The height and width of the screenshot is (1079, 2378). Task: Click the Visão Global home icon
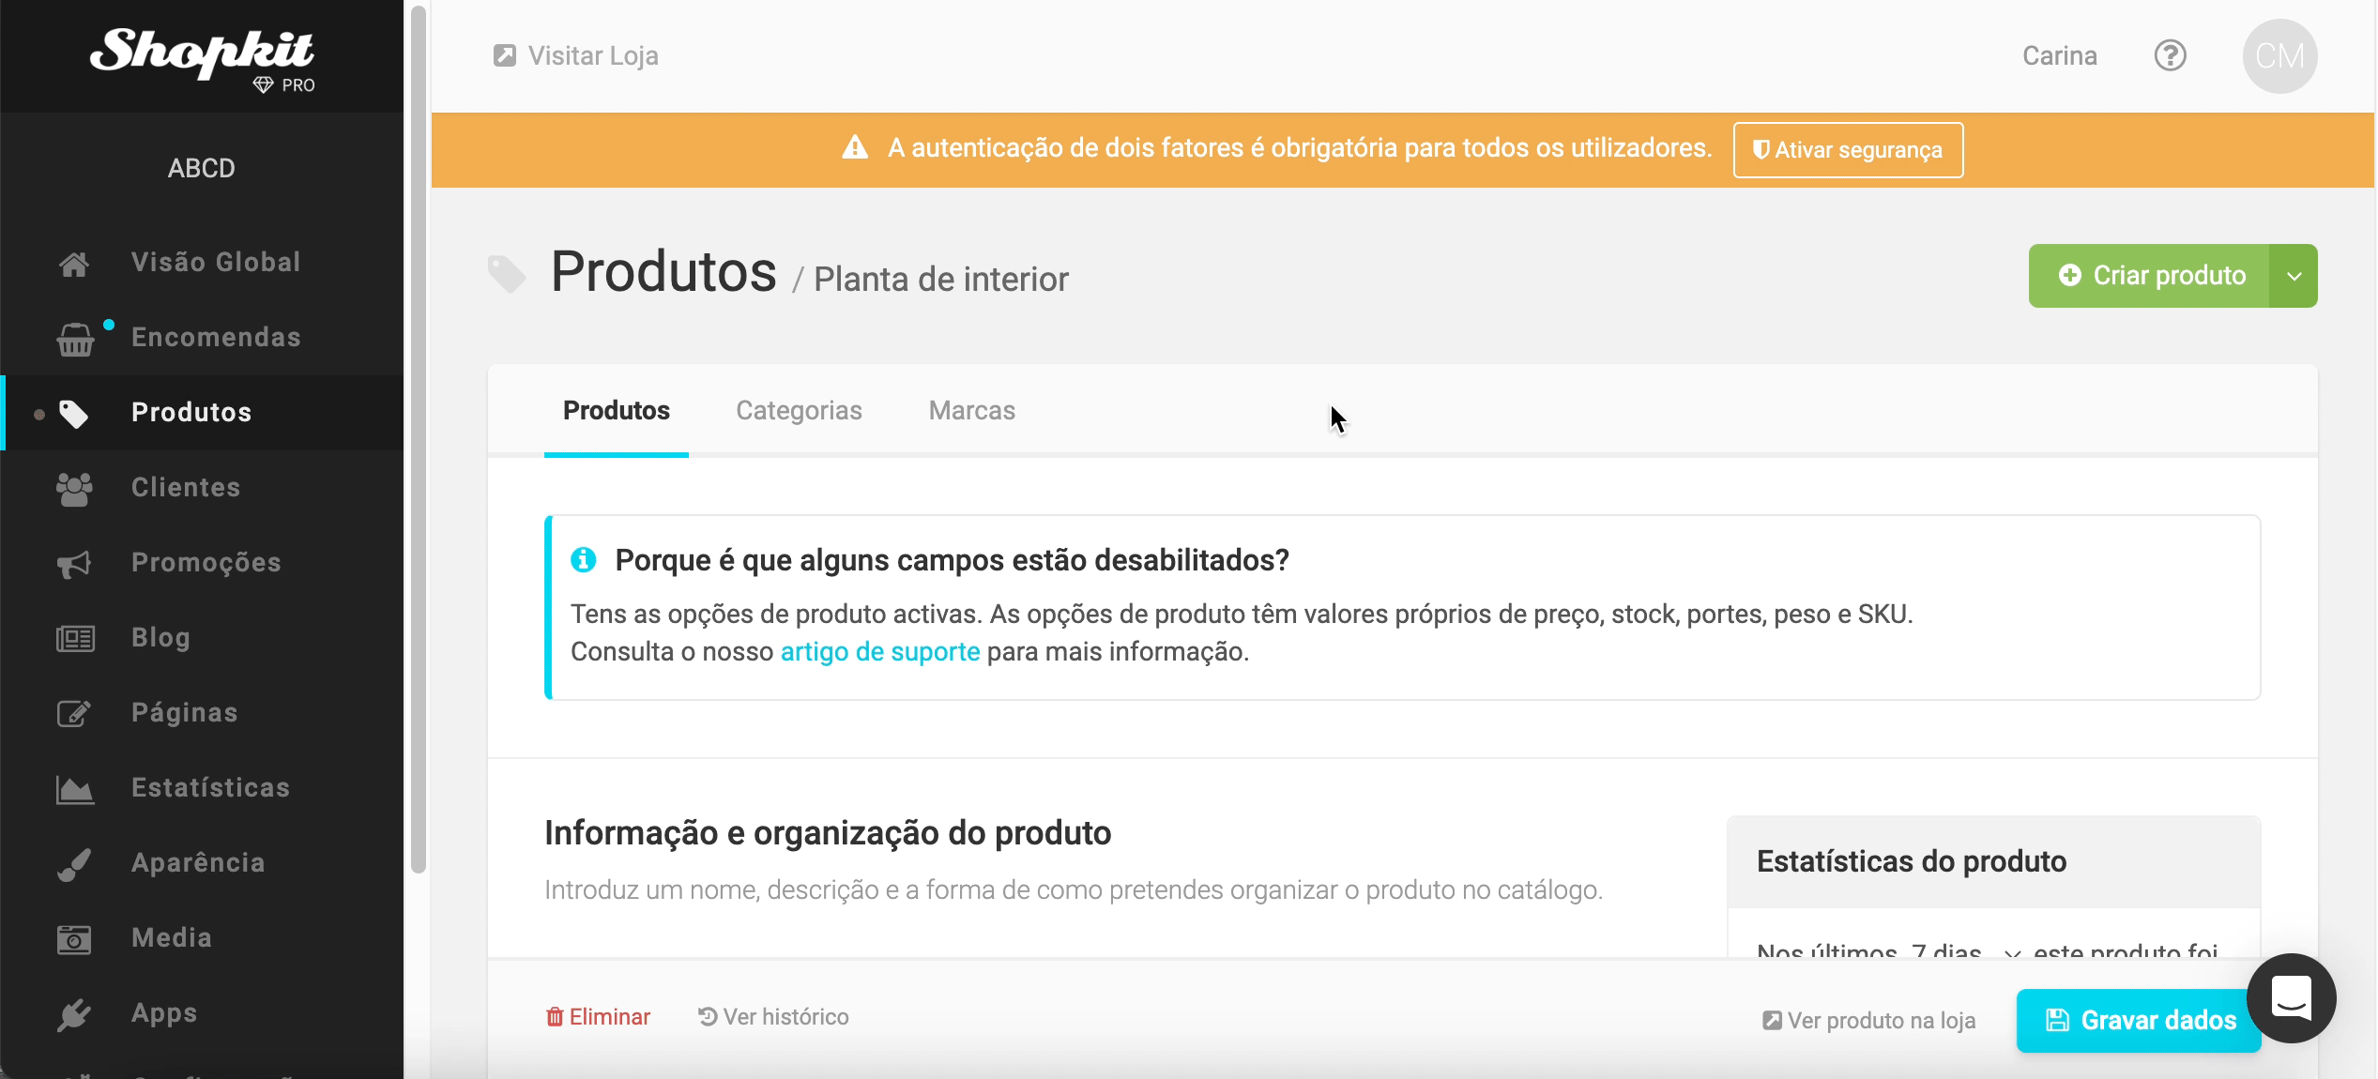pos(74,264)
